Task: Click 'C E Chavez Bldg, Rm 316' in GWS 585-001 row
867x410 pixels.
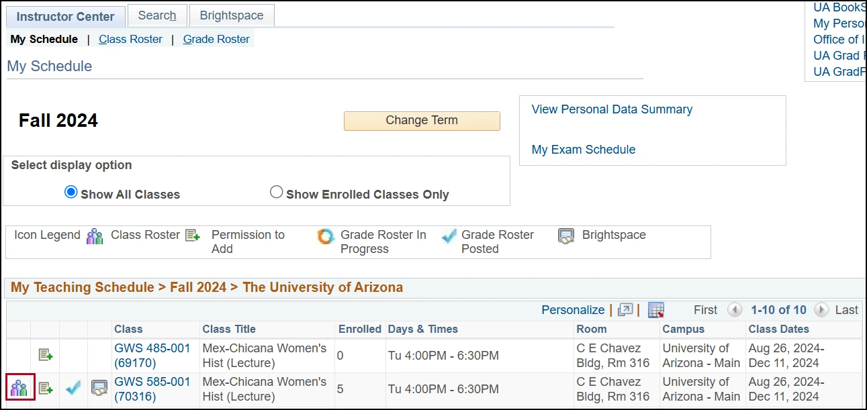Action: [613, 389]
